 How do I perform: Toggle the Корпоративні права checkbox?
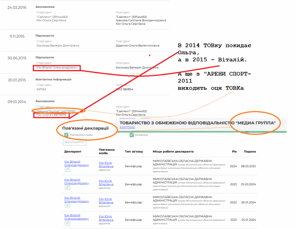coord(66,135)
